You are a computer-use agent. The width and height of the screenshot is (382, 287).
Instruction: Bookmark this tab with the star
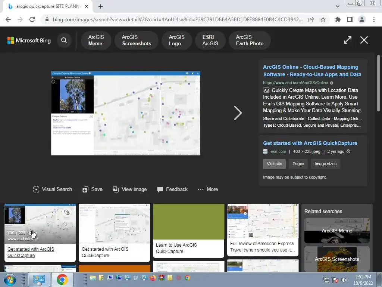click(x=323, y=19)
